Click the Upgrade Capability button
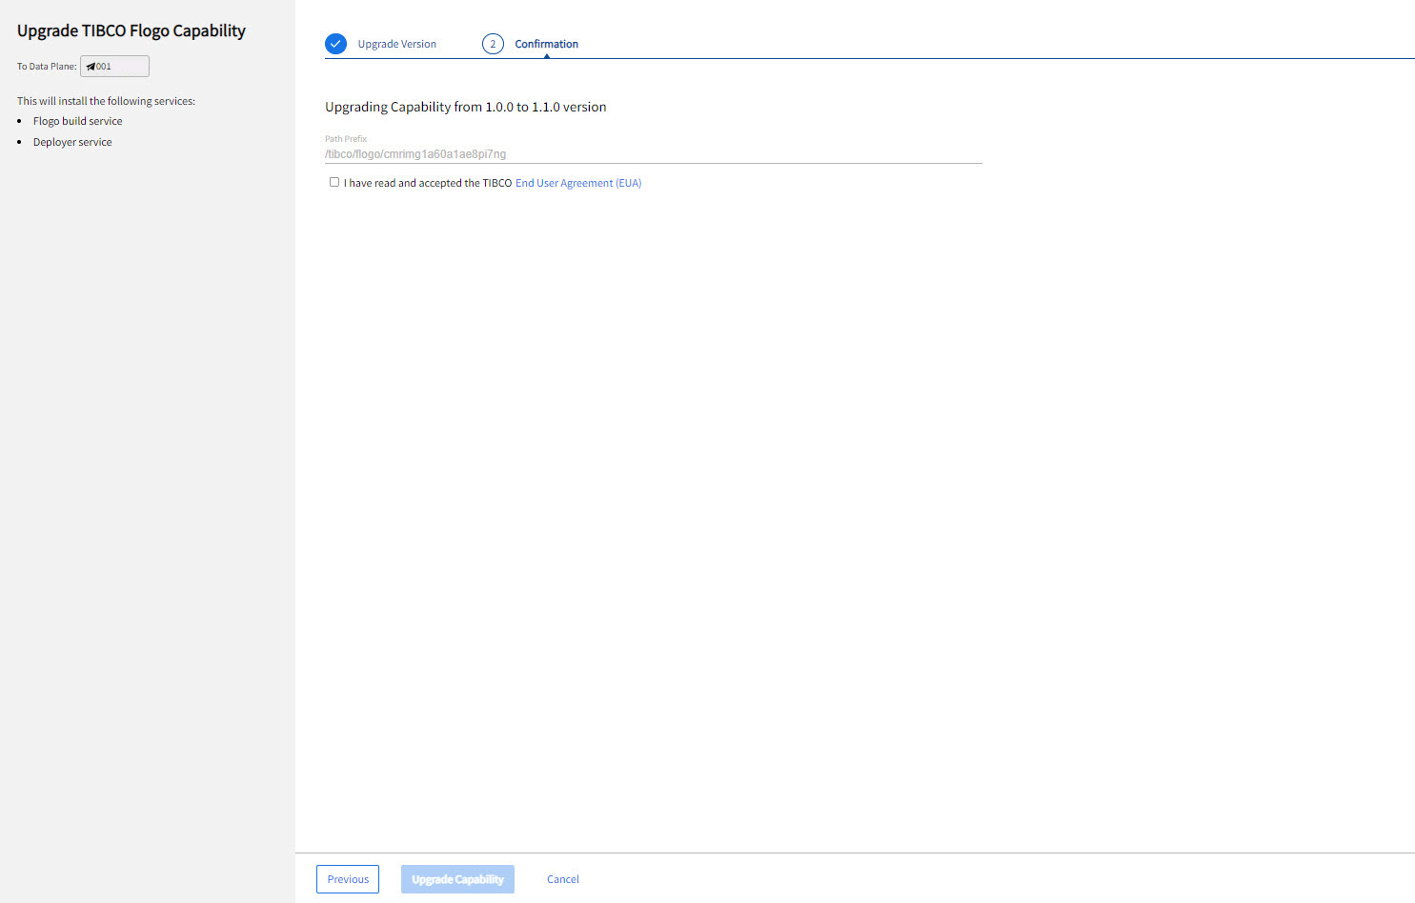1415x903 pixels. (457, 879)
